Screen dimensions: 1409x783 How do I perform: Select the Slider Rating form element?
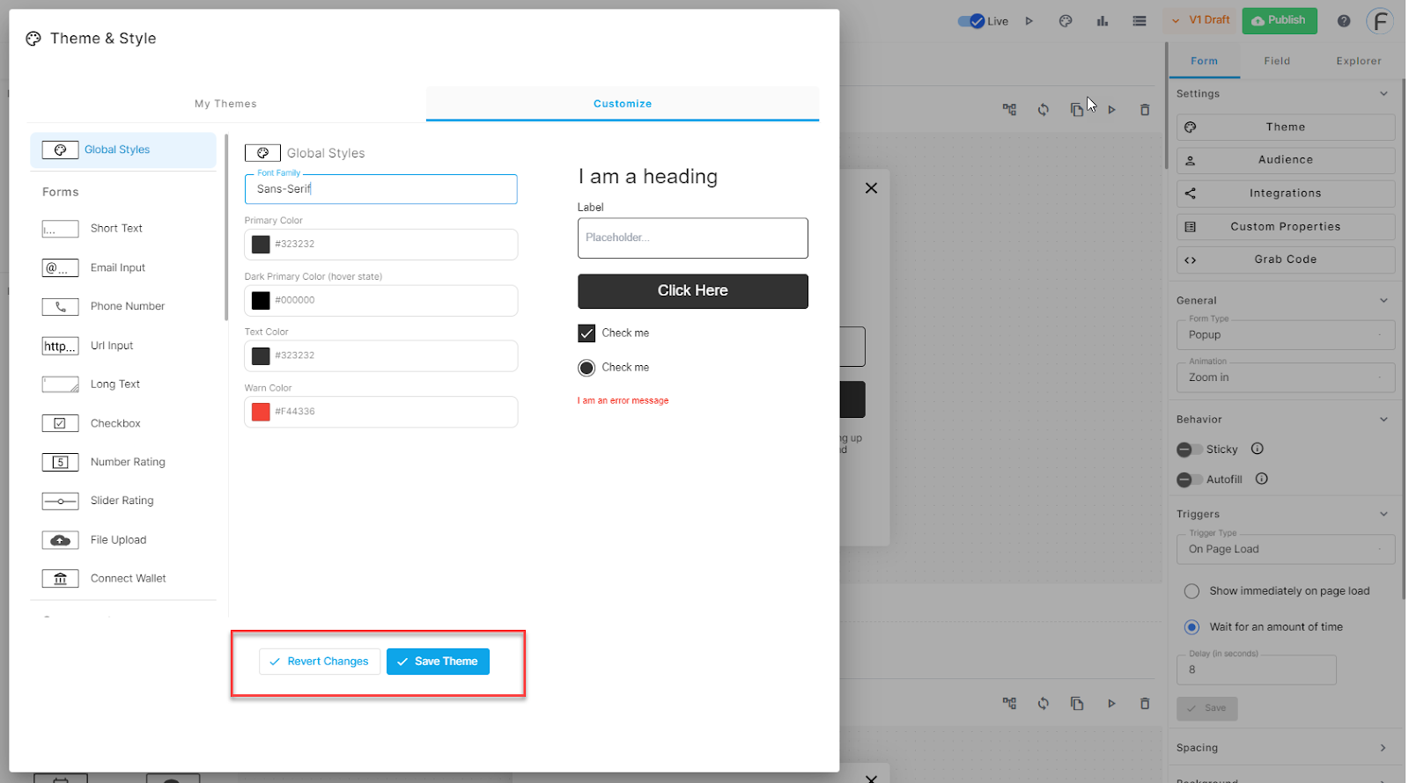tap(123, 501)
